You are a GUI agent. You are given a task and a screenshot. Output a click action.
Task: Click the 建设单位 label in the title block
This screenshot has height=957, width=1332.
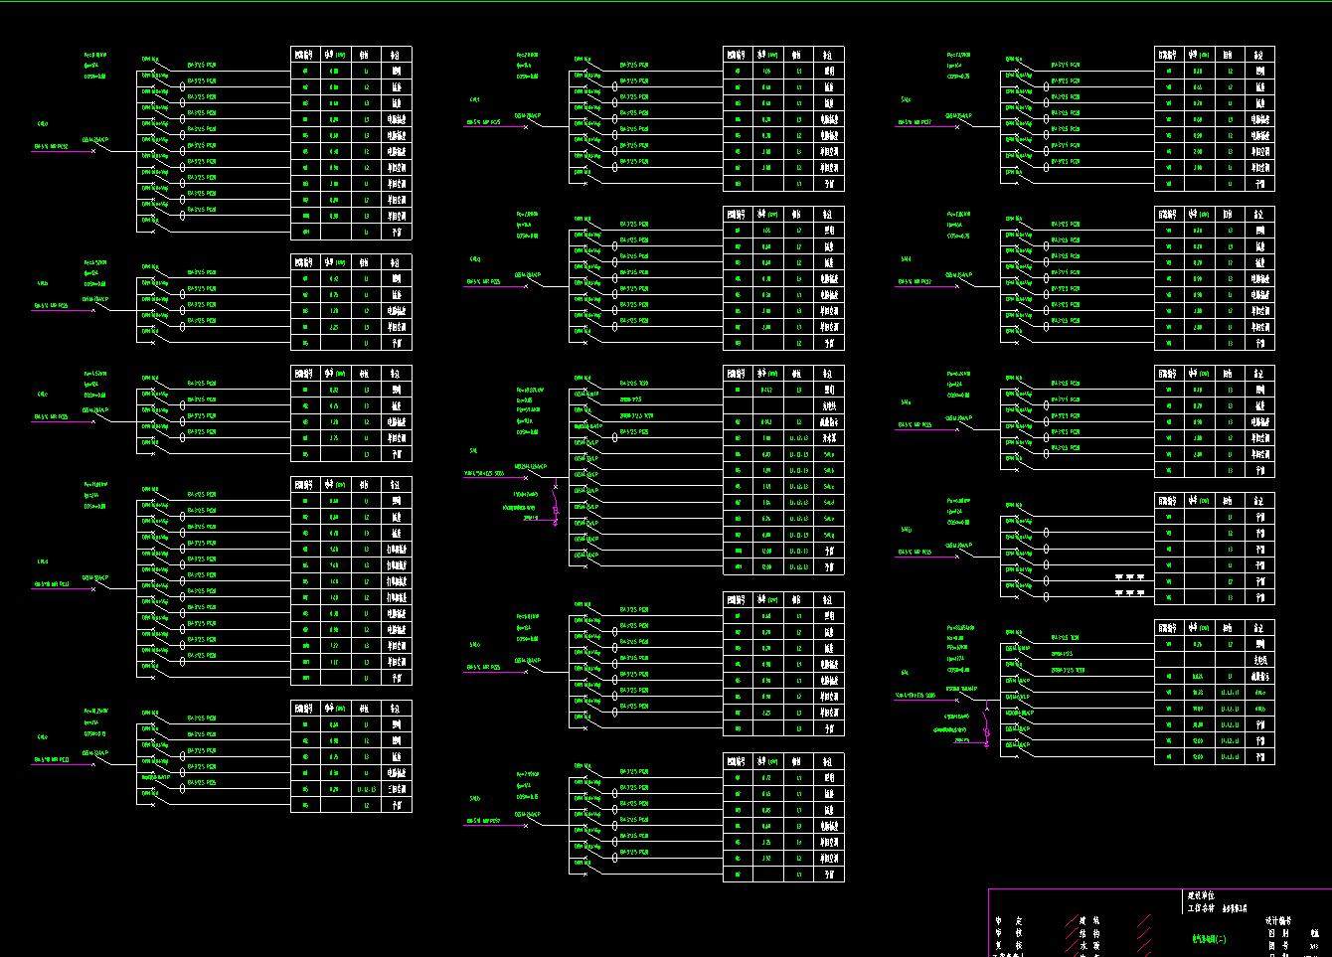(1200, 896)
